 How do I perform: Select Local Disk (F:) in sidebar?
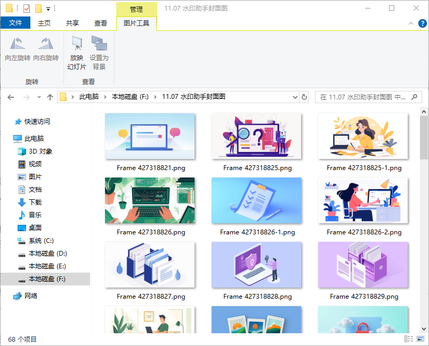tap(45, 279)
